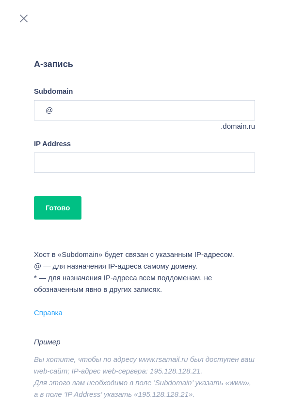Click the Хост в «Subdomain» description text
Screen dimensions: 289x409
point(134,255)
